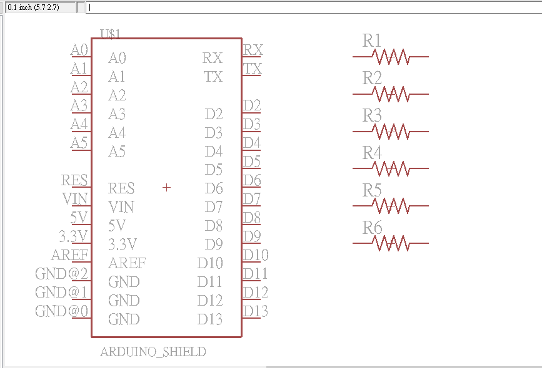The height and width of the screenshot is (368, 542).
Task: Click the command line input field
Action: pos(313,7)
